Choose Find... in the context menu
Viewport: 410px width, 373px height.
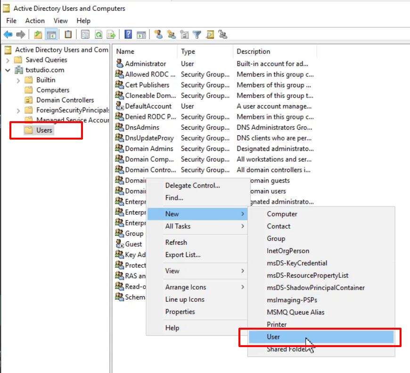click(x=197, y=198)
